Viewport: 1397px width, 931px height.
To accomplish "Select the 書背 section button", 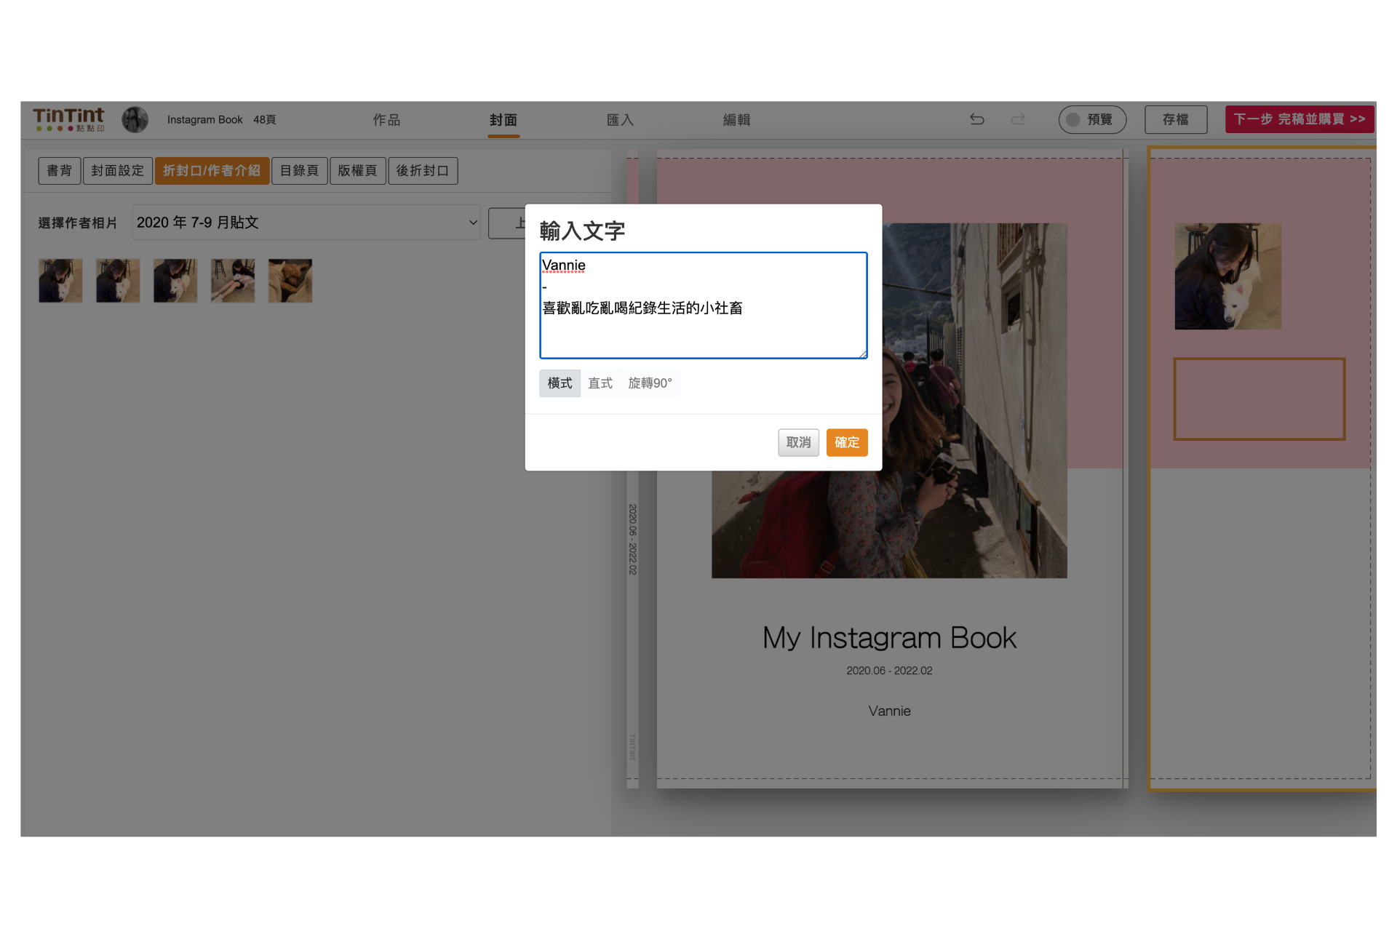I will (x=60, y=171).
